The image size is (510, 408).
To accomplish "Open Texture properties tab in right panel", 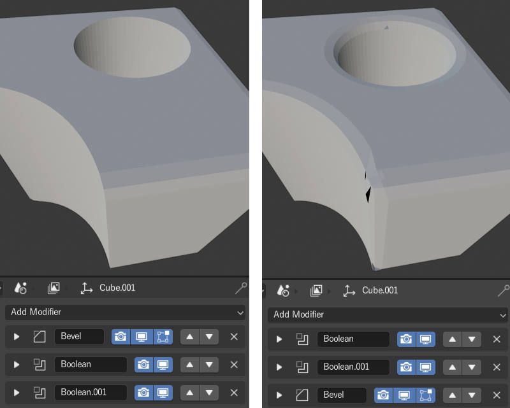I will point(316,290).
